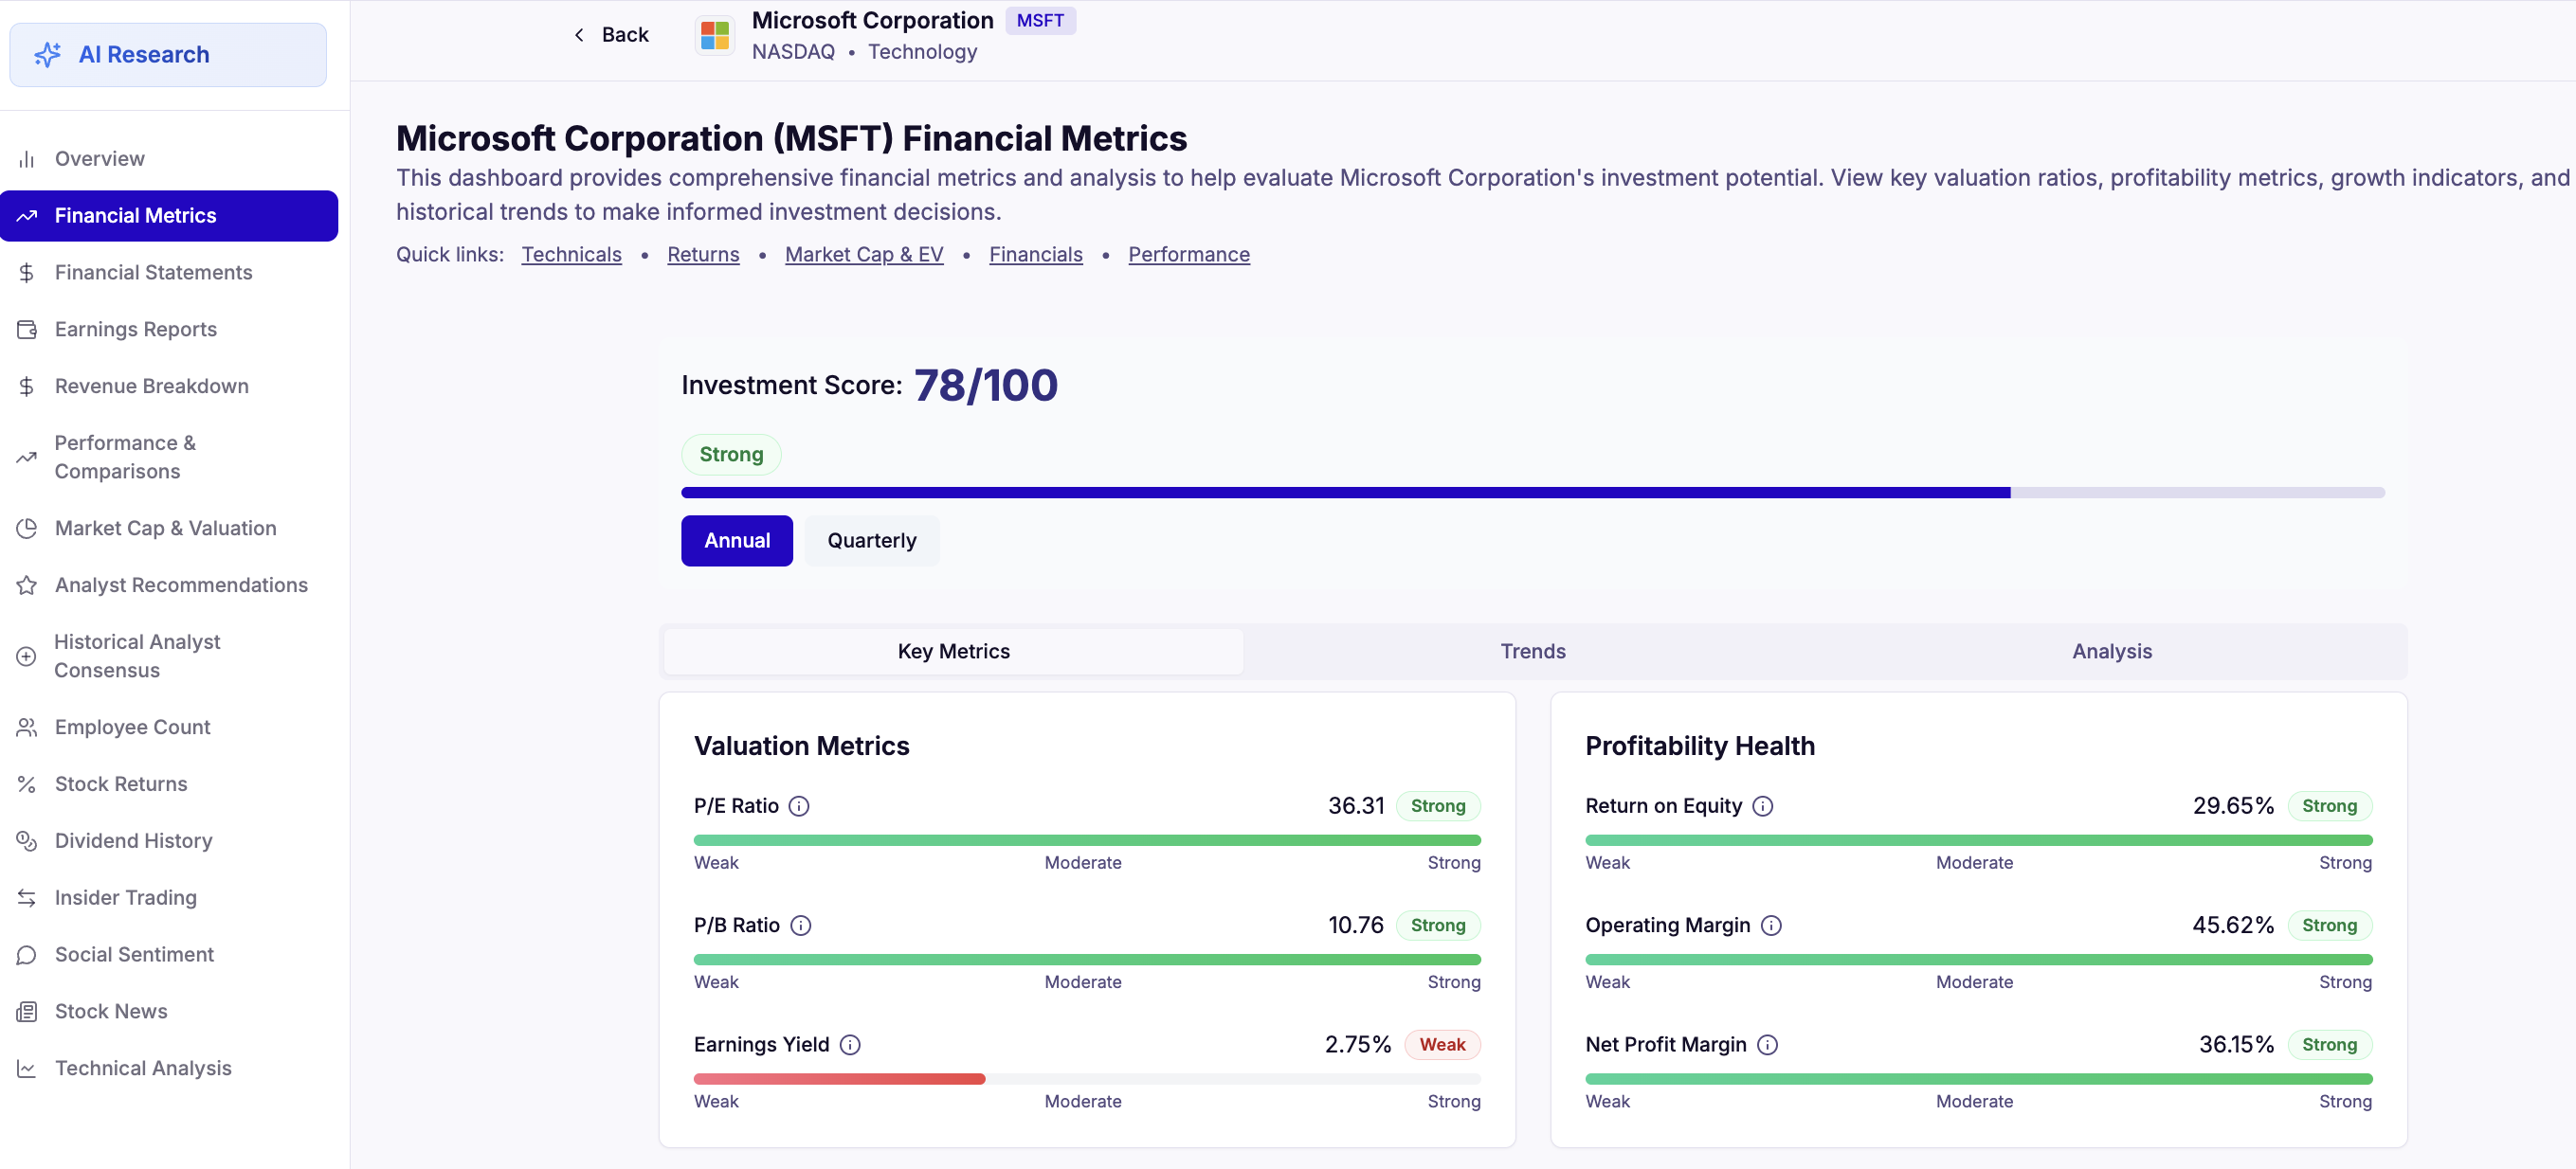Open Dividend History from sidebar
The height and width of the screenshot is (1169, 2576).
[133, 840]
